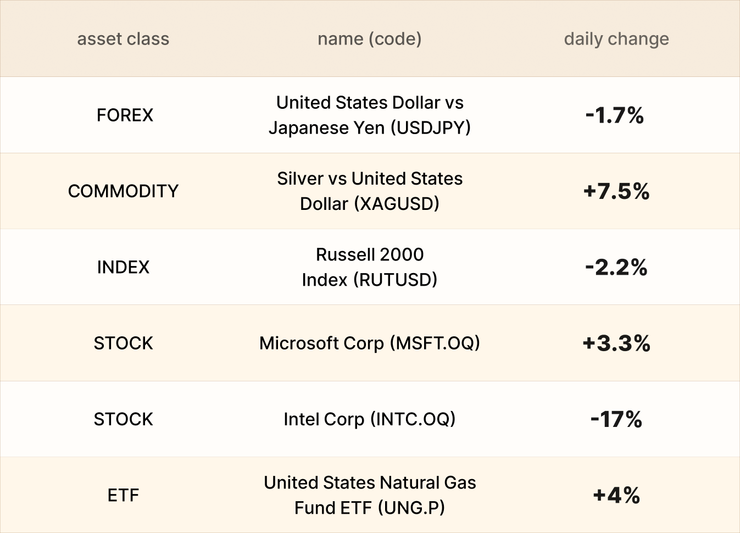Viewport: 740px width, 533px height.
Task: Select the "name (code)" column header
Action: click(369, 39)
